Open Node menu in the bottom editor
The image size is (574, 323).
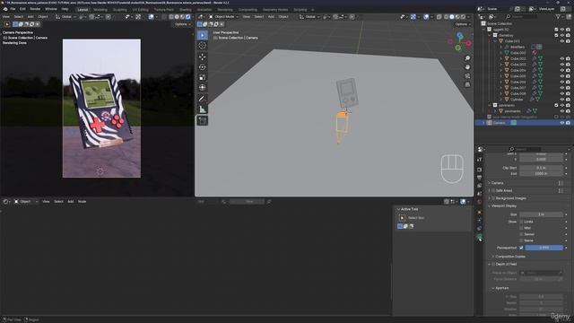(x=82, y=202)
